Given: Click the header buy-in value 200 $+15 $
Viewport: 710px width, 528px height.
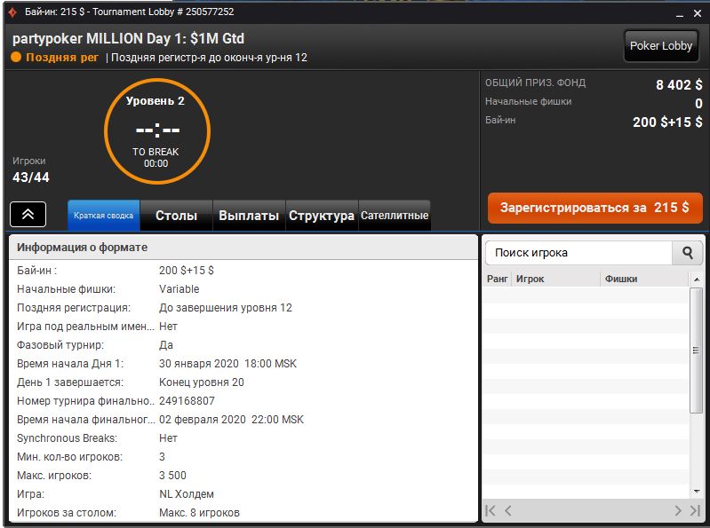Looking at the screenshot, I should [667, 122].
